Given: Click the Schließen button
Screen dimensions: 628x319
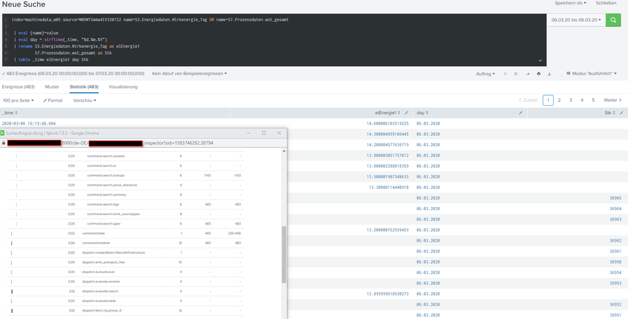Looking at the screenshot, I should click(605, 3).
